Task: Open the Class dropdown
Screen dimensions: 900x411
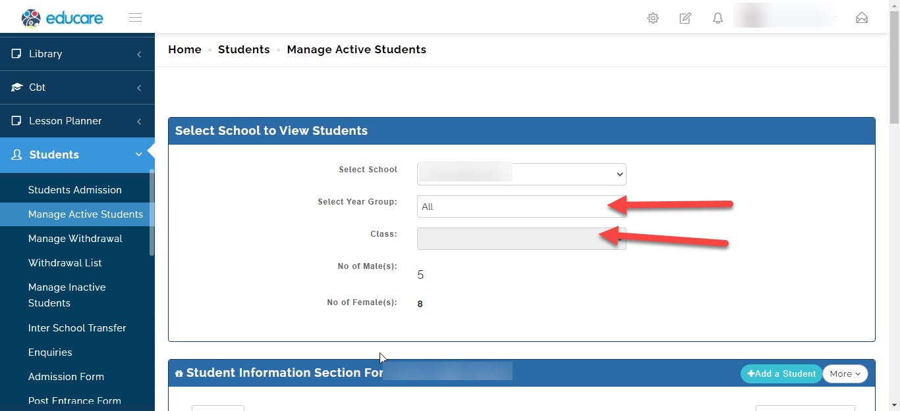Action: click(522, 239)
